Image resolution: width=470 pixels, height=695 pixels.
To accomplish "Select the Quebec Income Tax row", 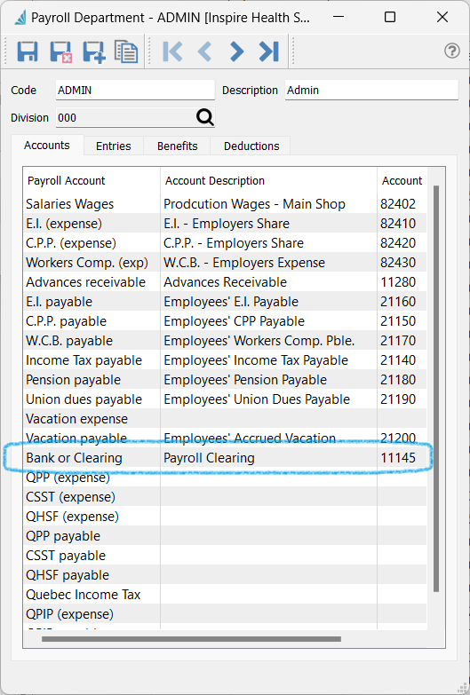I will (x=225, y=594).
